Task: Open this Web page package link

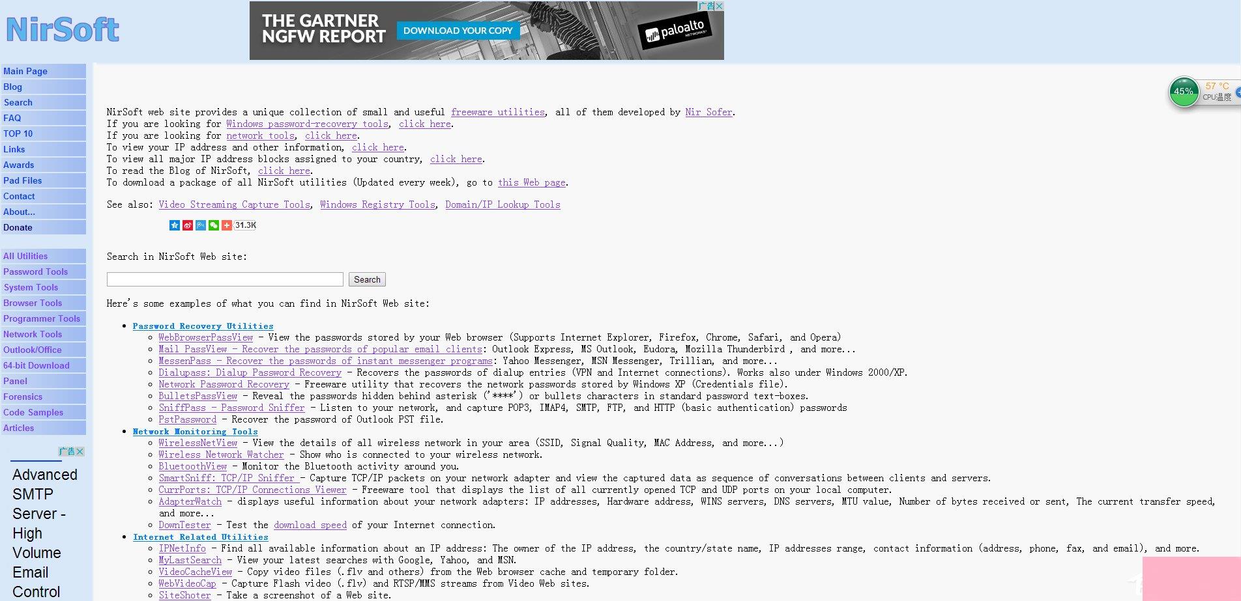Action: coord(532,182)
